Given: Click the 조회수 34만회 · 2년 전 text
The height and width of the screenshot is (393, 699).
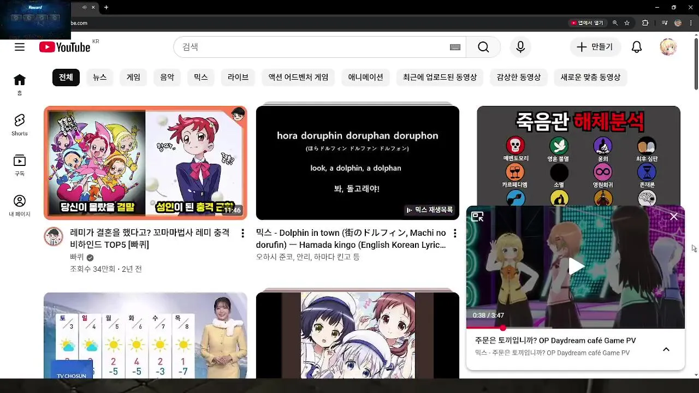Looking at the screenshot, I should (x=106, y=269).
